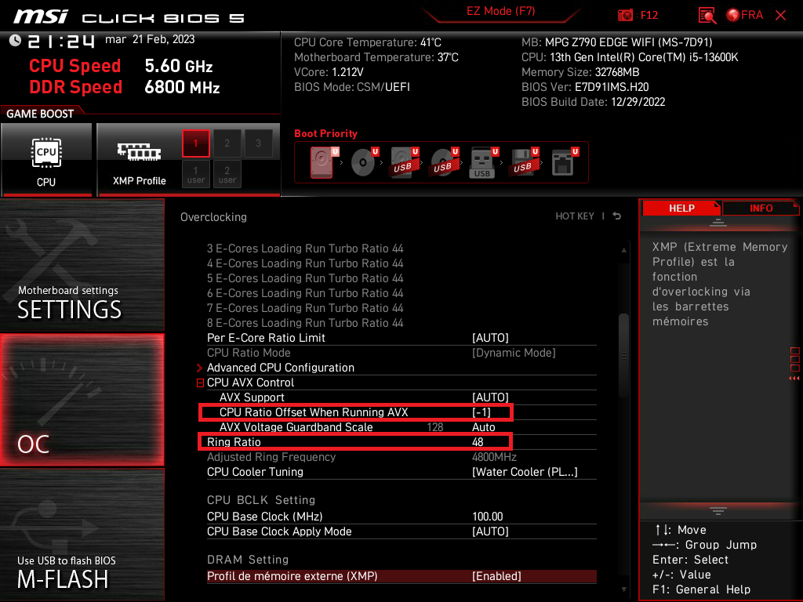Click the back arrow next to HOT KEY
The height and width of the screenshot is (602, 803).
(x=617, y=216)
